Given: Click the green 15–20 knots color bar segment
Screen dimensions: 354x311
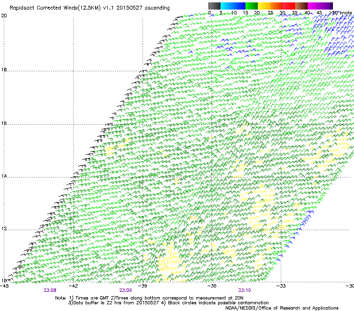Looking at the screenshot, I should click(252, 6).
